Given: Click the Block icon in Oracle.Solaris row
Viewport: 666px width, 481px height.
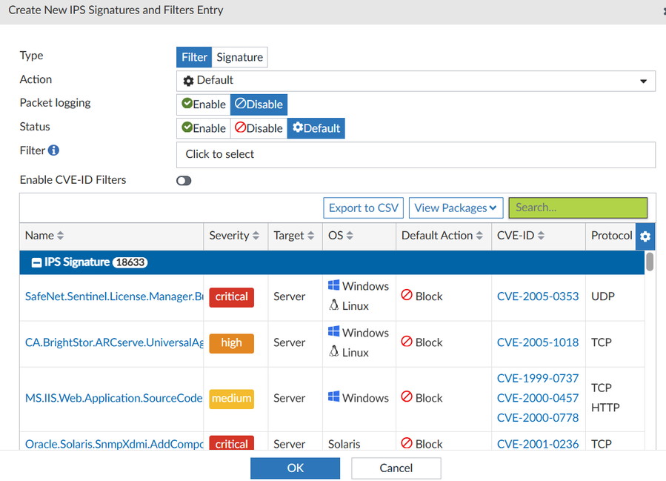Looking at the screenshot, I should pyautogui.click(x=407, y=442).
